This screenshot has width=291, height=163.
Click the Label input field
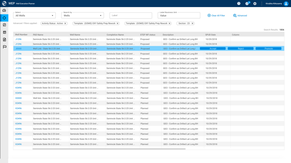pos(131,15)
